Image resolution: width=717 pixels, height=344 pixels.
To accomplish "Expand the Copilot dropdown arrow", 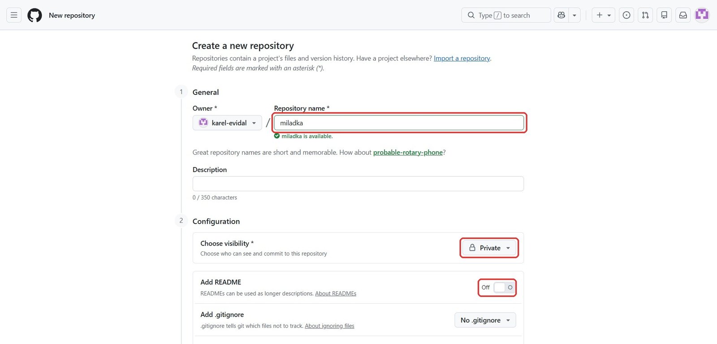I will pos(574,15).
